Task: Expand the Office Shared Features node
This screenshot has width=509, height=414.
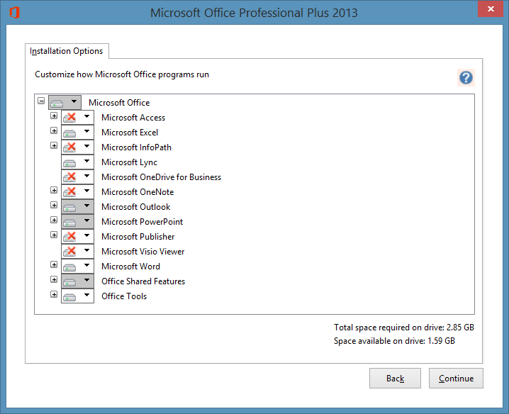Action: 54,279
